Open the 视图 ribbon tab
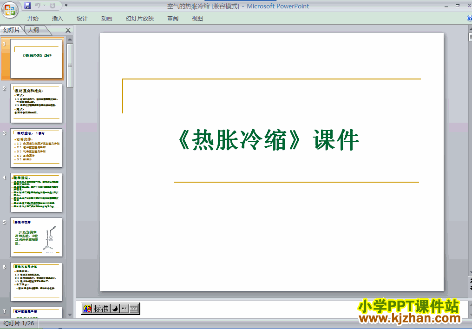This screenshot has height=329, width=472. pyautogui.click(x=197, y=19)
